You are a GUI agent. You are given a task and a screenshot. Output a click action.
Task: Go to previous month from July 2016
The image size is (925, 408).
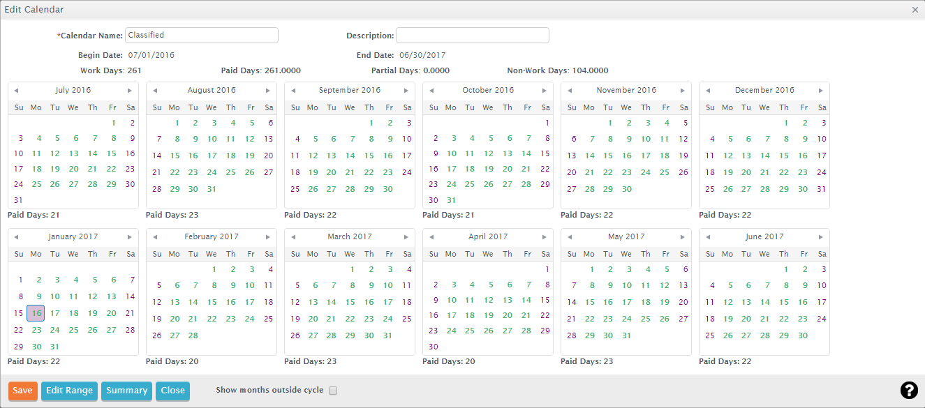[x=16, y=91]
